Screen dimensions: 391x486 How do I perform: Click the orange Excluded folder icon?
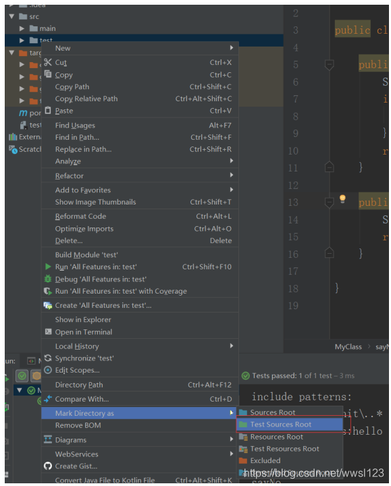click(243, 460)
